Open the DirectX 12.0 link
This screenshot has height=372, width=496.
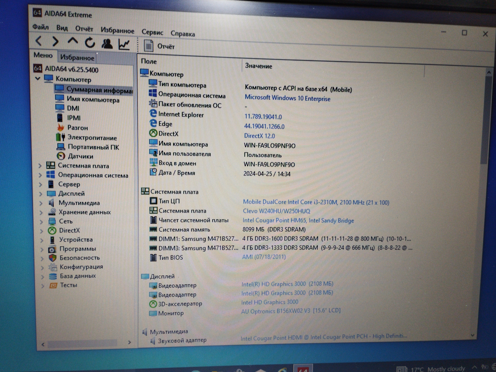(259, 136)
